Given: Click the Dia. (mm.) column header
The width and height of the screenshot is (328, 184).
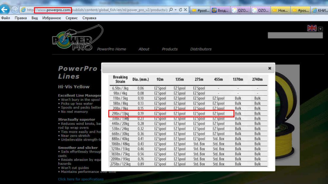Looking at the screenshot, I should pyautogui.click(x=141, y=79).
